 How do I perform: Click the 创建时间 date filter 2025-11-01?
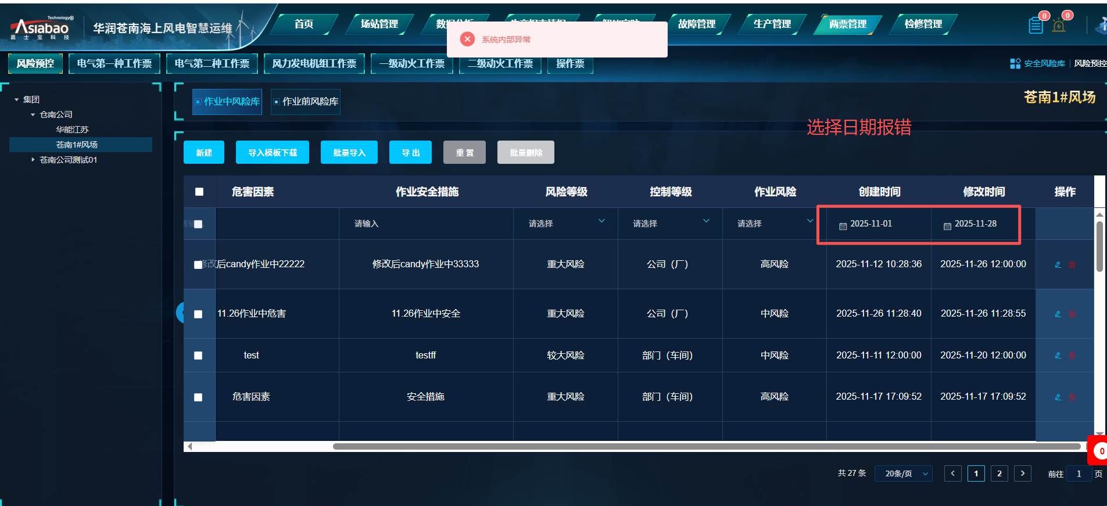point(870,224)
